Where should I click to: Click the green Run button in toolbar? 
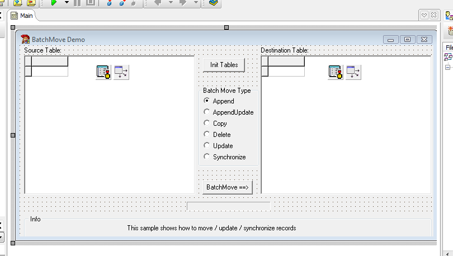coord(54,3)
